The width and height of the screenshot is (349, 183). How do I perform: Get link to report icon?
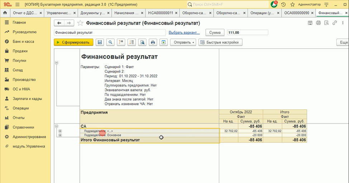pyautogui.click(x=335, y=23)
